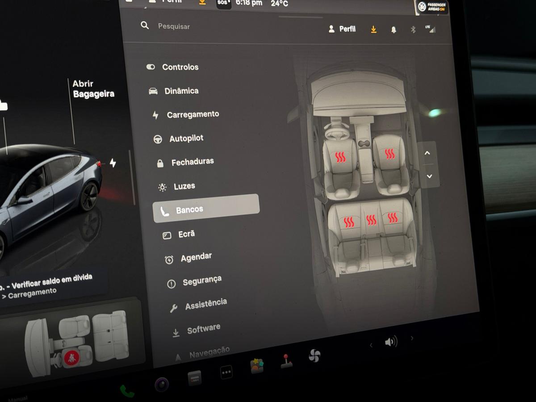Open the Agendar settings section
This screenshot has height=402, width=536.
point(188,258)
